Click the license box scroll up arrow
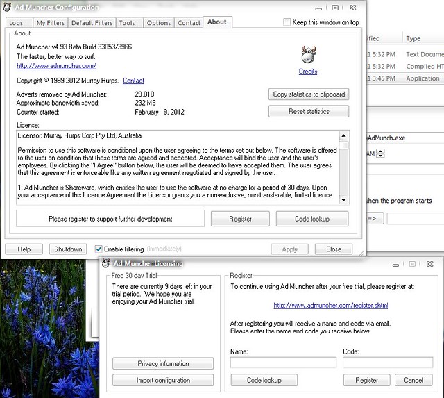 pos(344,135)
